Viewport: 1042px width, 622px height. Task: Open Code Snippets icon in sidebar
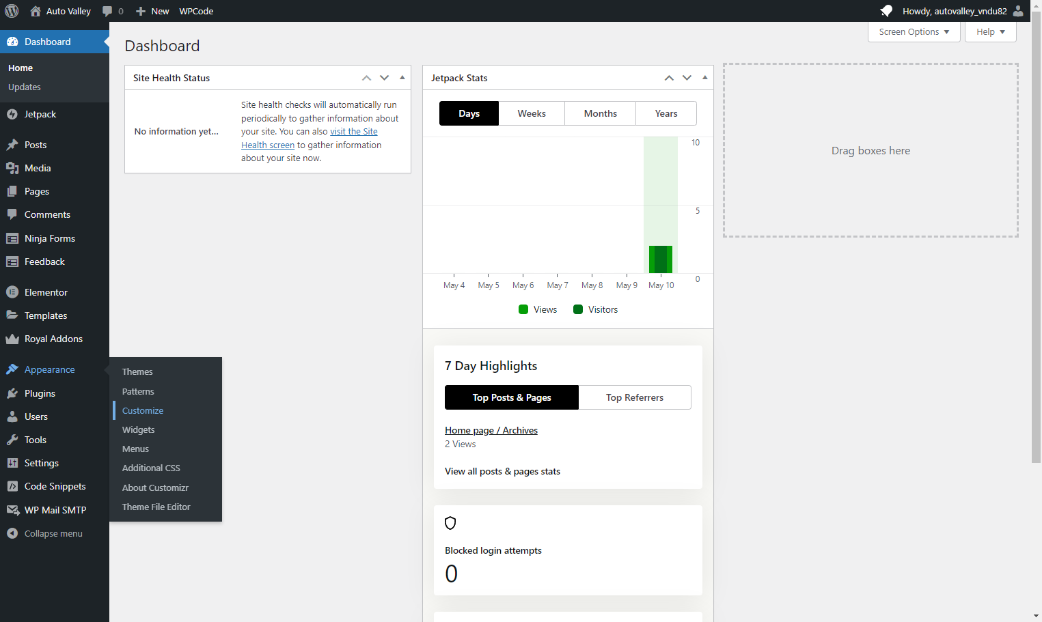click(x=12, y=486)
